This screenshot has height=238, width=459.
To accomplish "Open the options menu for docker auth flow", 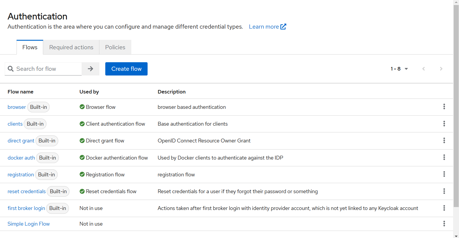I will (x=444, y=157).
